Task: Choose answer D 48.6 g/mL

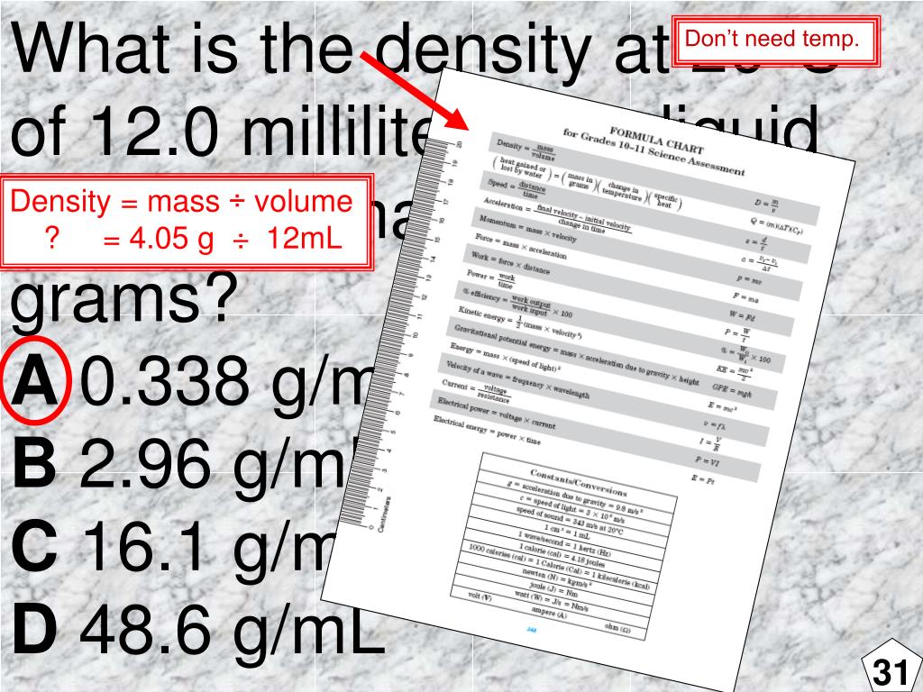Action: (197, 630)
